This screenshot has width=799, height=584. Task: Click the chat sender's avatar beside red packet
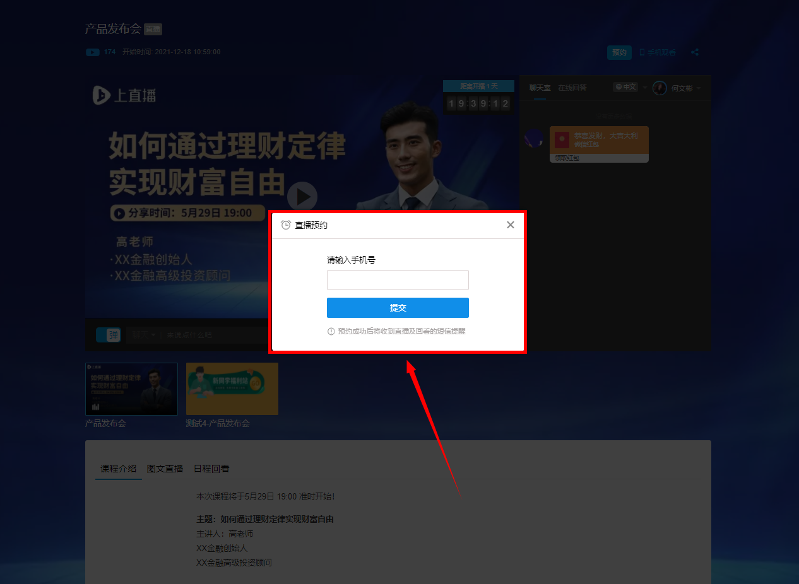point(534,138)
